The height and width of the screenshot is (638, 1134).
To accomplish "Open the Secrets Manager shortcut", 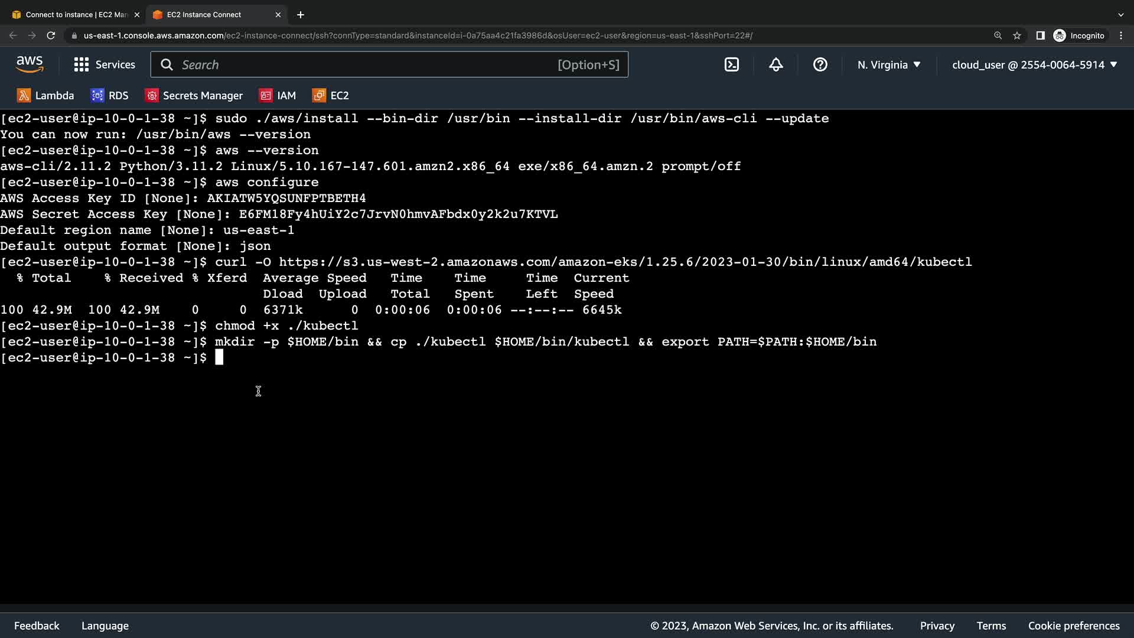I will point(194,95).
